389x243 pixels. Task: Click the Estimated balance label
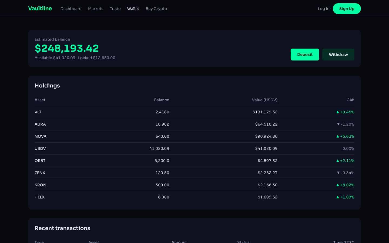(x=52, y=39)
